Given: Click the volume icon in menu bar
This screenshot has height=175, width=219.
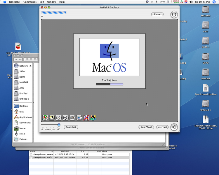Looking at the screenshot, I should 191,2.
